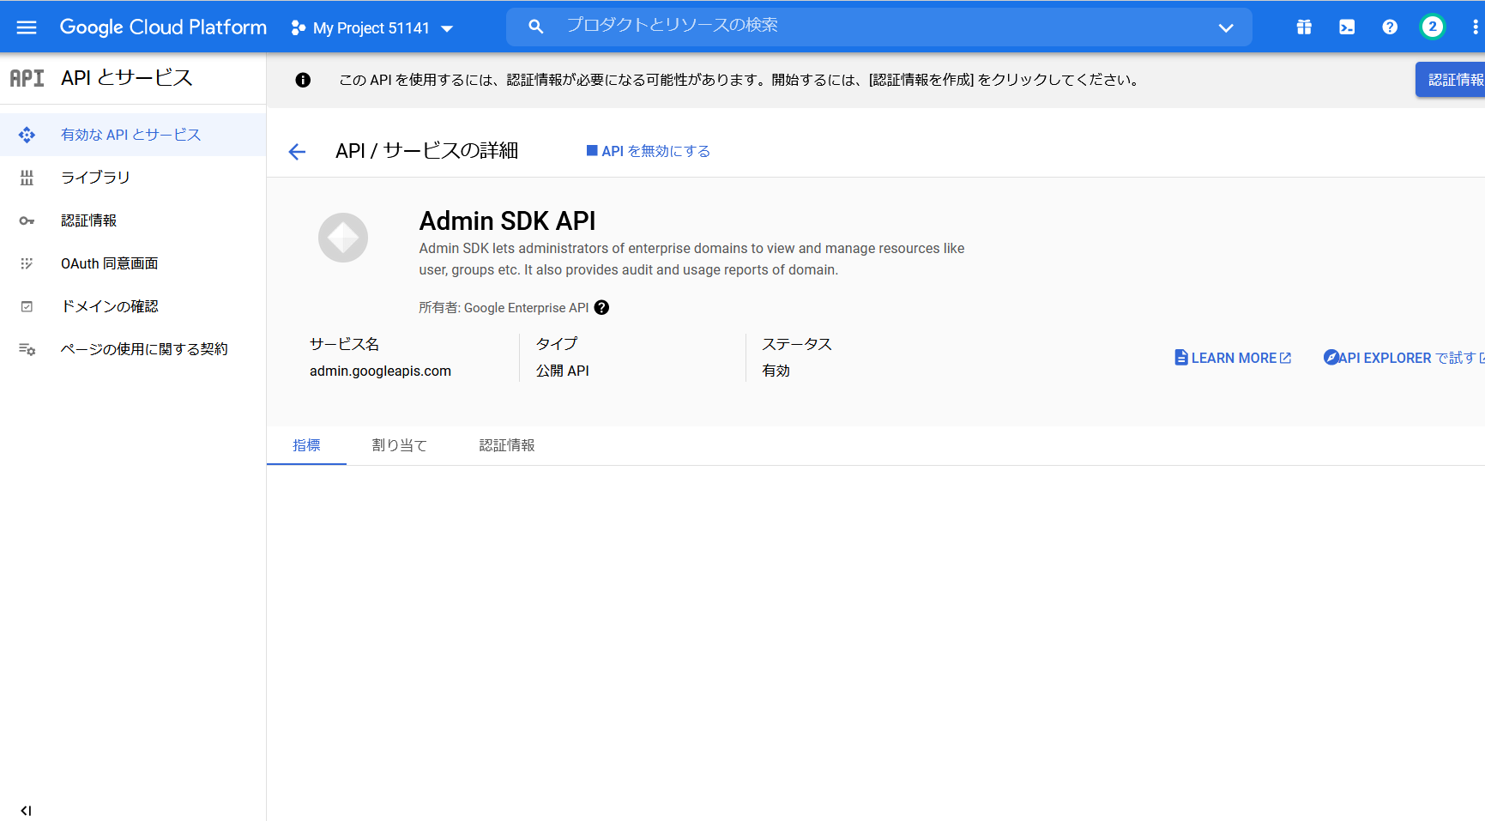
Task: Open the LEARN MORE link
Action: pos(1233,358)
